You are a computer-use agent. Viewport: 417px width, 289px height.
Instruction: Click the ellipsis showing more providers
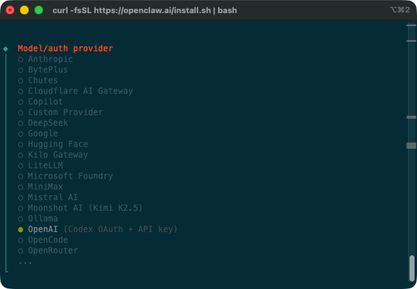click(25, 261)
